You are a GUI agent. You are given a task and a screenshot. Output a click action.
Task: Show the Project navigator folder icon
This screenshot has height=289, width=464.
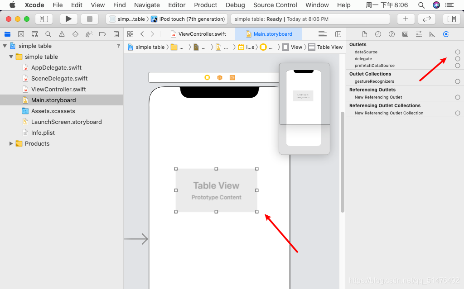[7, 34]
